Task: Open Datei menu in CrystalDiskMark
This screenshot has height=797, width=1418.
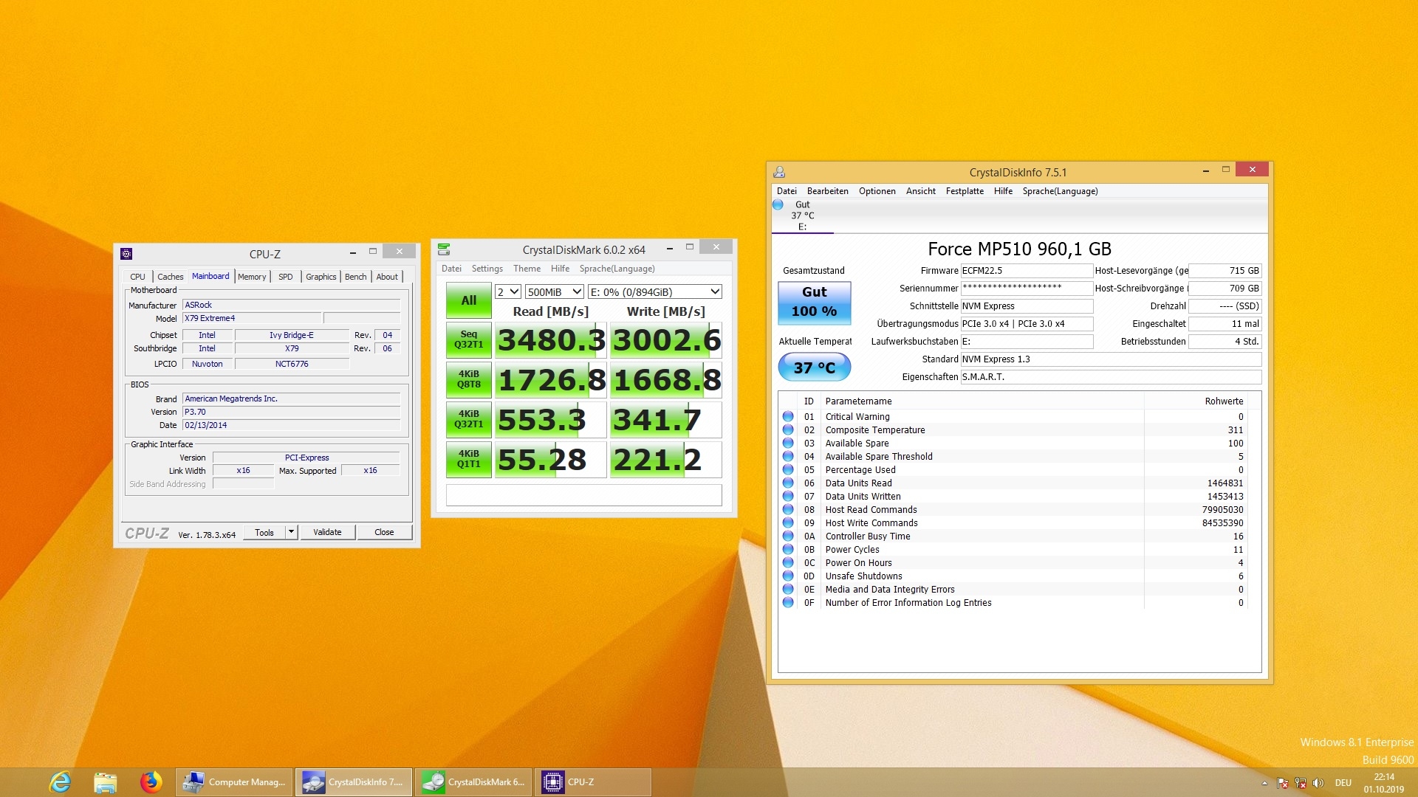Action: 452,269
